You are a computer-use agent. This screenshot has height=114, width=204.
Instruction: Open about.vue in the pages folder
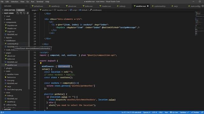coord(11,56)
